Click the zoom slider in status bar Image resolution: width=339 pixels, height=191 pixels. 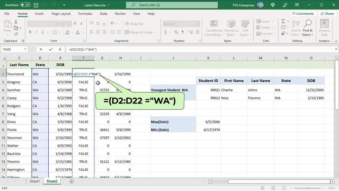(x=307, y=188)
